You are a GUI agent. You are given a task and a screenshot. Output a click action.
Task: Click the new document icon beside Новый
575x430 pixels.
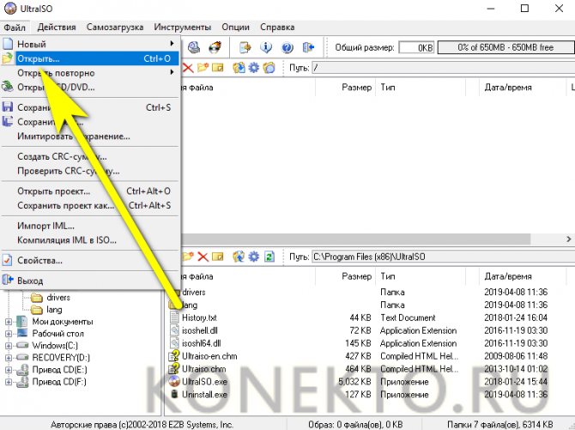pos(8,44)
